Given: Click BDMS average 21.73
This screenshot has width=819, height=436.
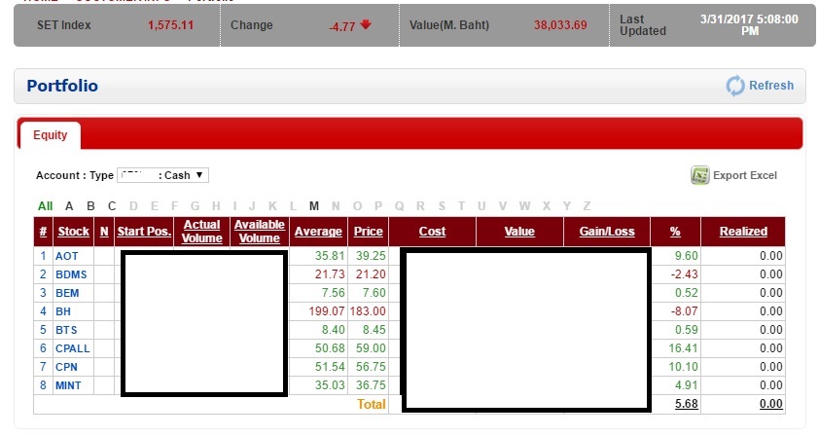Looking at the screenshot, I should tap(330, 273).
